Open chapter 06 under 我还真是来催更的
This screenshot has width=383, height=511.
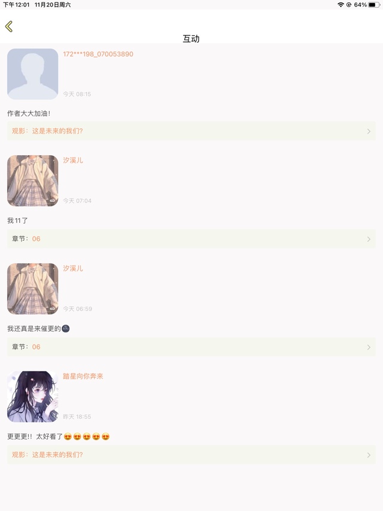(x=191, y=347)
